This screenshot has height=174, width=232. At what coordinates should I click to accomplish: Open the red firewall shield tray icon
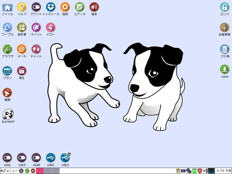200,171
